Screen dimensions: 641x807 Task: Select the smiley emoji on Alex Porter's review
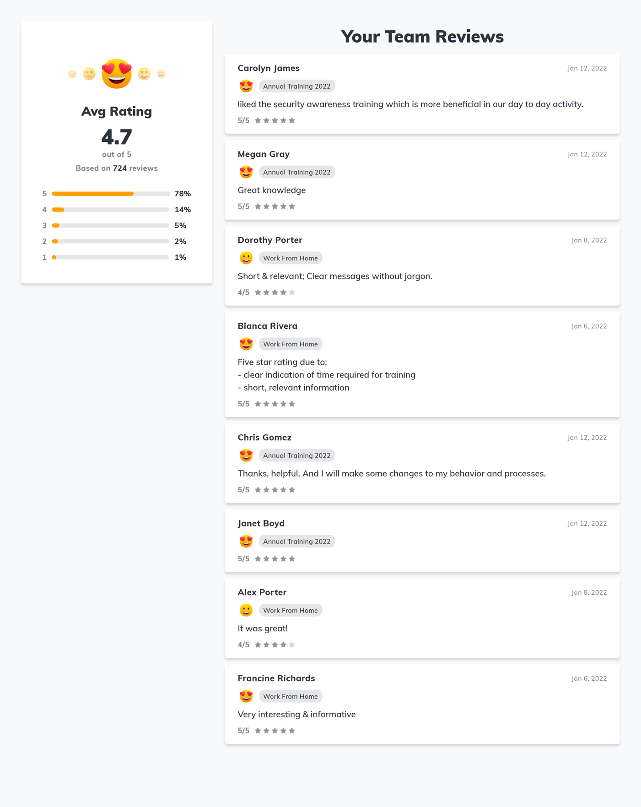[246, 610]
